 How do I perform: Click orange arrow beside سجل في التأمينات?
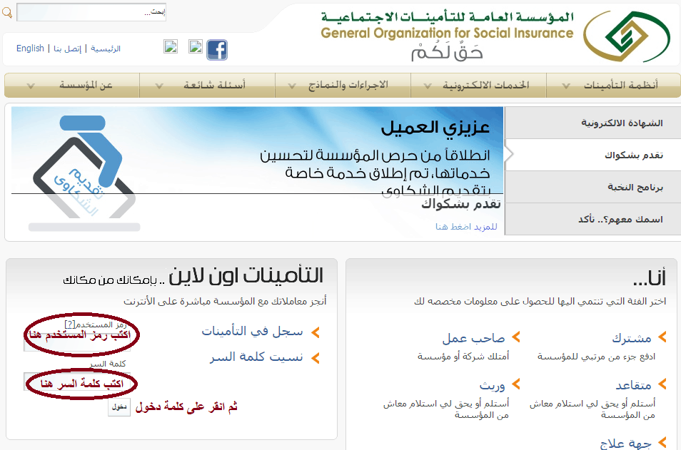(315, 332)
